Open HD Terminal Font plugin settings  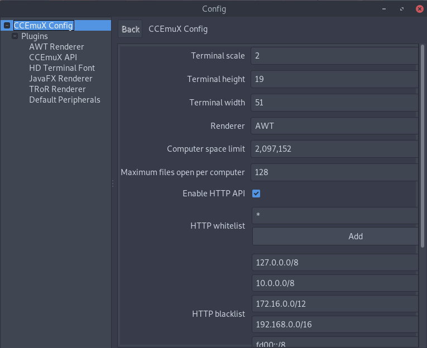pos(62,68)
